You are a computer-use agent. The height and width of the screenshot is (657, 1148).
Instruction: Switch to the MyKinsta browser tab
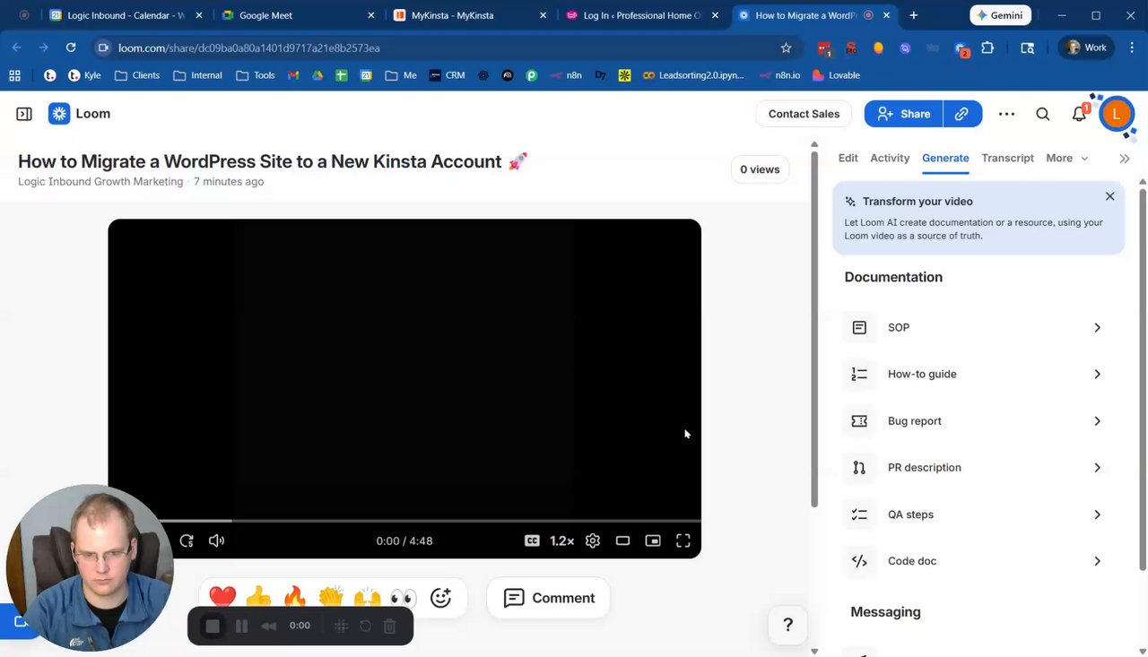(469, 15)
